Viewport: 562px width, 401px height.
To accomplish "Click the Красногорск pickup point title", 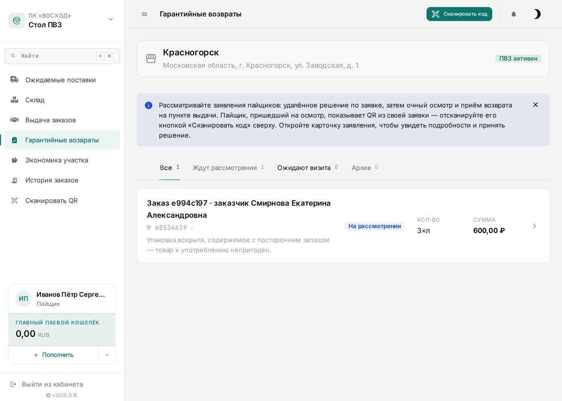I will tap(191, 53).
